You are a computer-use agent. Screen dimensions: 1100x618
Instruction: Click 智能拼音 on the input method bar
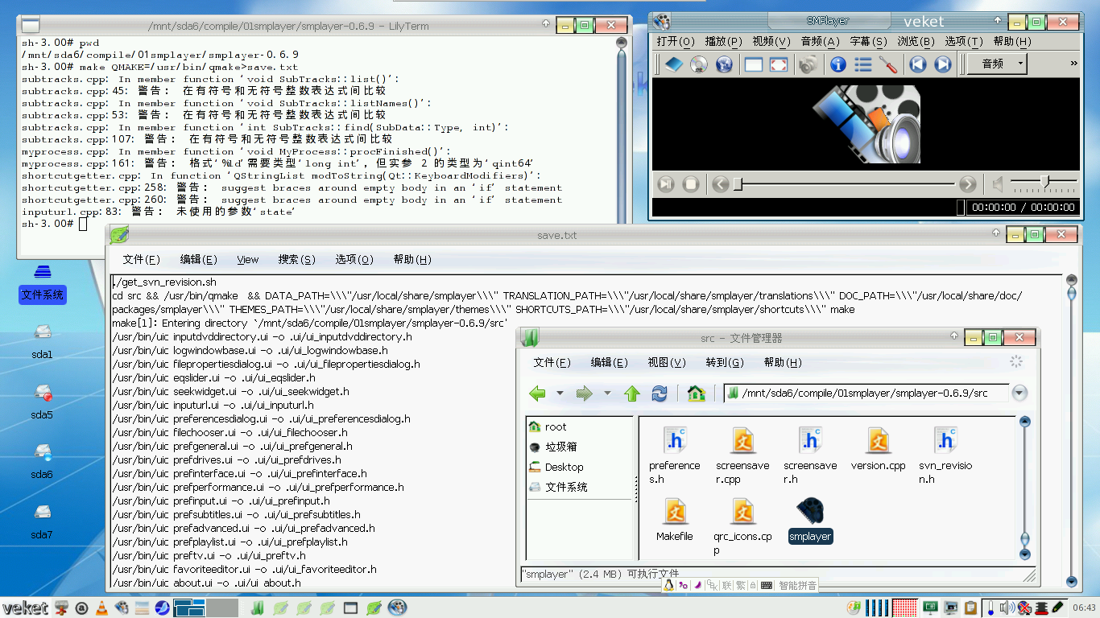coord(797,585)
